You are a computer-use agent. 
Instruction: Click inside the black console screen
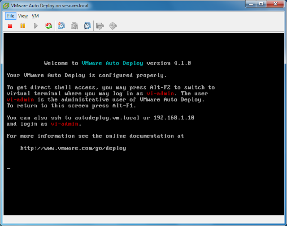(143, 124)
